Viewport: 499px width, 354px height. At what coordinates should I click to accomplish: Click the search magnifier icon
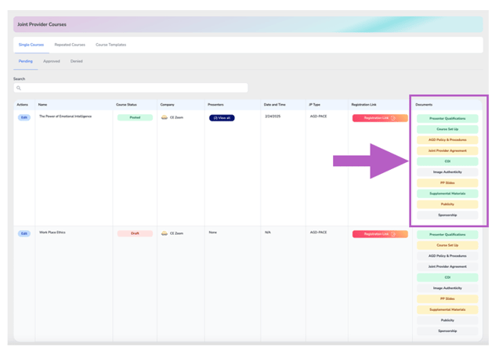click(19, 88)
